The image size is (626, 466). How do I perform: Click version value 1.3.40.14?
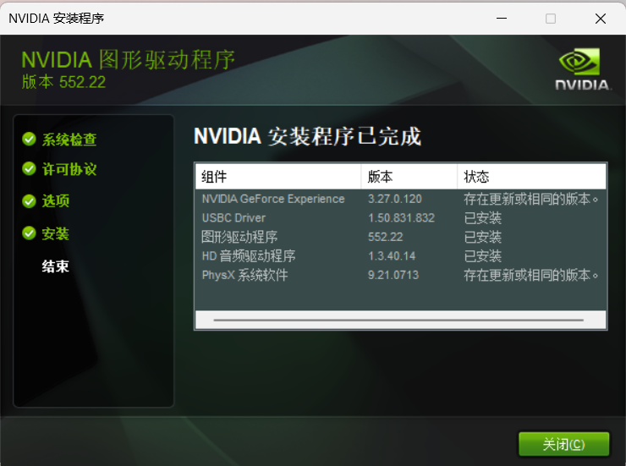tap(392, 255)
